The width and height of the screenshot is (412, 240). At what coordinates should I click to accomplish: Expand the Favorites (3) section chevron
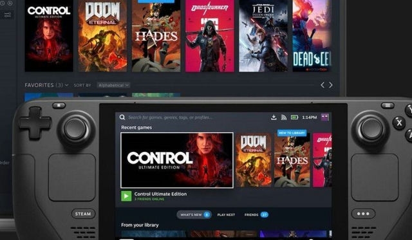[66, 85]
